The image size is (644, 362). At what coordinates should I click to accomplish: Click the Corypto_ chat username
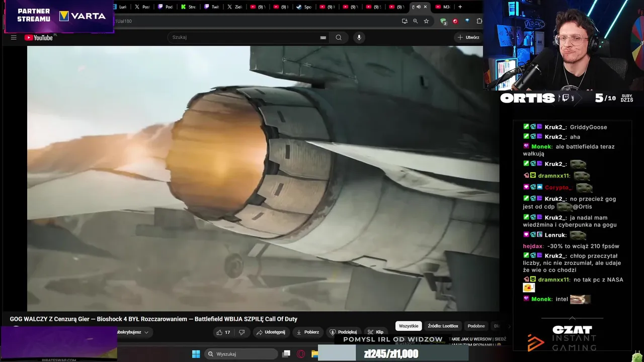click(558, 188)
